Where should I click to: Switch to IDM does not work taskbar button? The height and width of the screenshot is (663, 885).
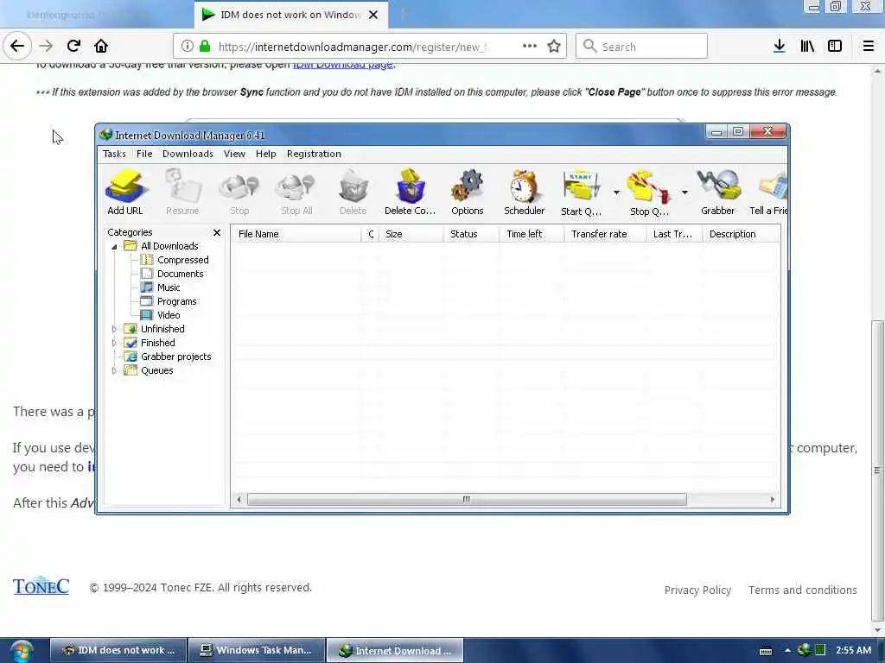(118, 650)
